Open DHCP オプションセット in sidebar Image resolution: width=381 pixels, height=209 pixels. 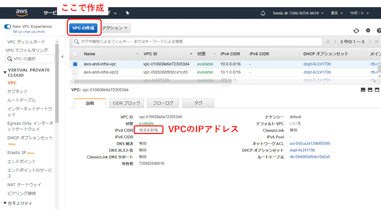pyautogui.click(x=30, y=138)
